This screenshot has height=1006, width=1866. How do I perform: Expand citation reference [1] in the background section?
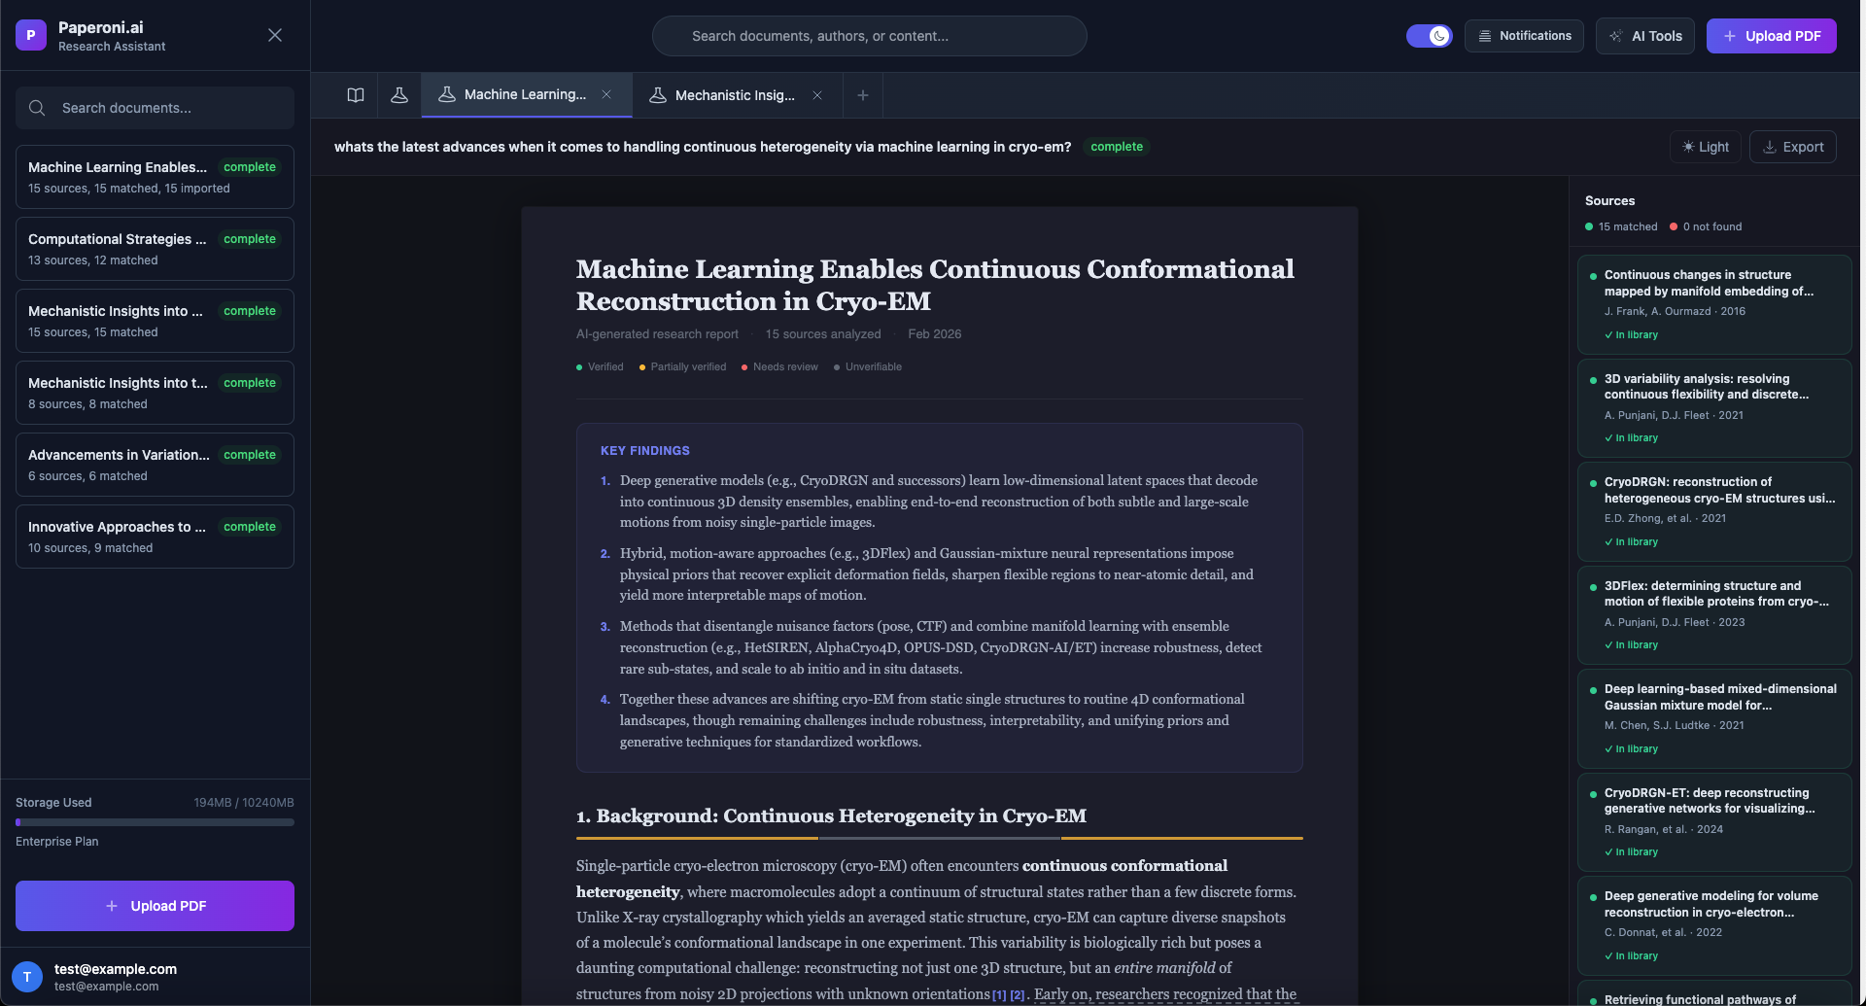998,994
